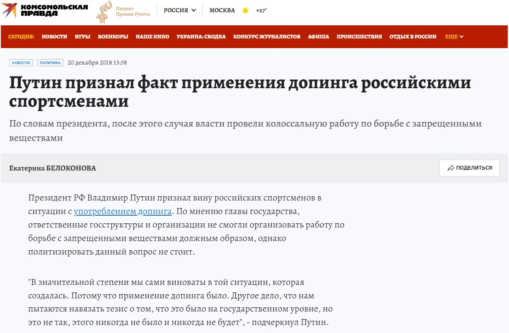Open КОНКУРС ЖУРНАЛИСТОВ page
Viewport: 509px width, 333px height.
267,37
